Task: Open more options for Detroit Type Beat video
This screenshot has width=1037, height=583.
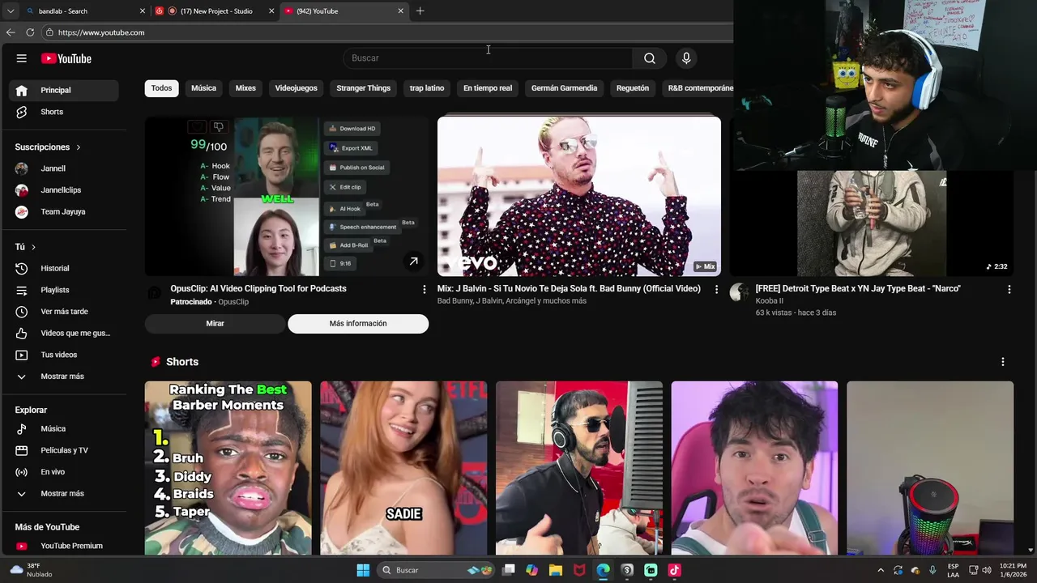Action: (x=1009, y=289)
